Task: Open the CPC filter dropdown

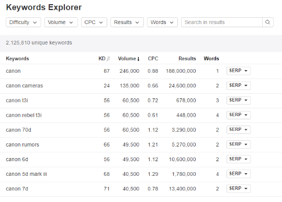Action: [x=94, y=23]
